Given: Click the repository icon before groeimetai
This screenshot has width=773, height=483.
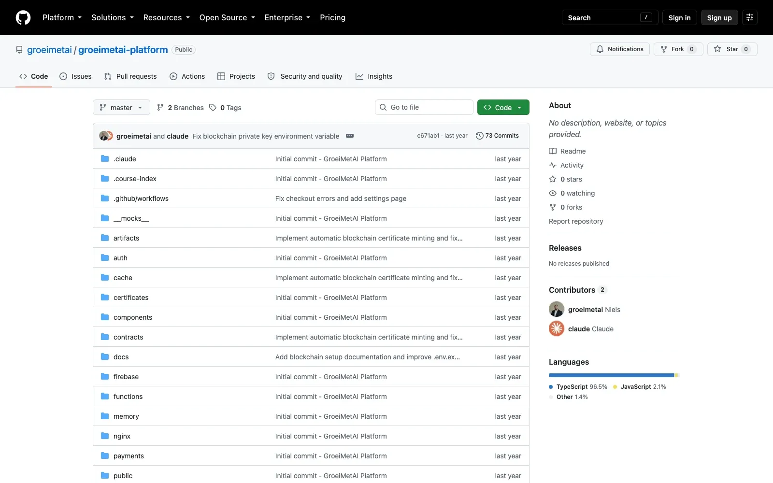Looking at the screenshot, I should click(19, 50).
